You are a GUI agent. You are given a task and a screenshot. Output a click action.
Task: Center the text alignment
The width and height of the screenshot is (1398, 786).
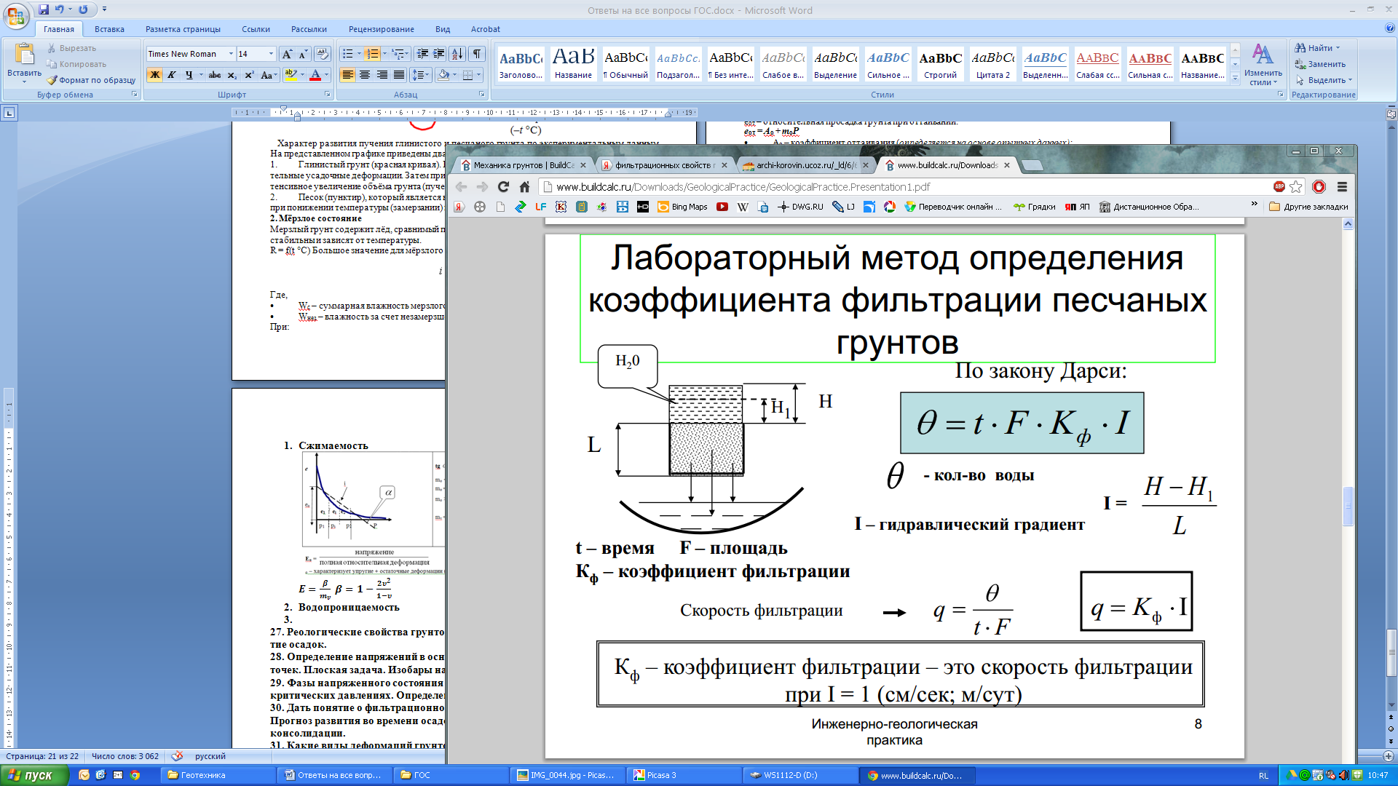(x=365, y=75)
